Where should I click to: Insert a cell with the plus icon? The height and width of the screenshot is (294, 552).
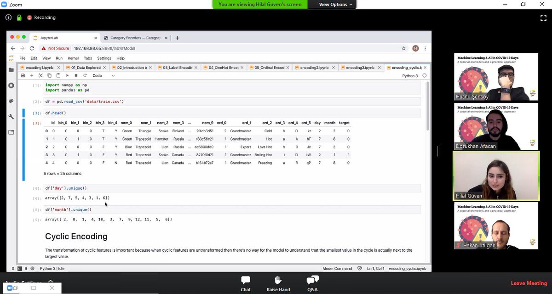coord(32,75)
